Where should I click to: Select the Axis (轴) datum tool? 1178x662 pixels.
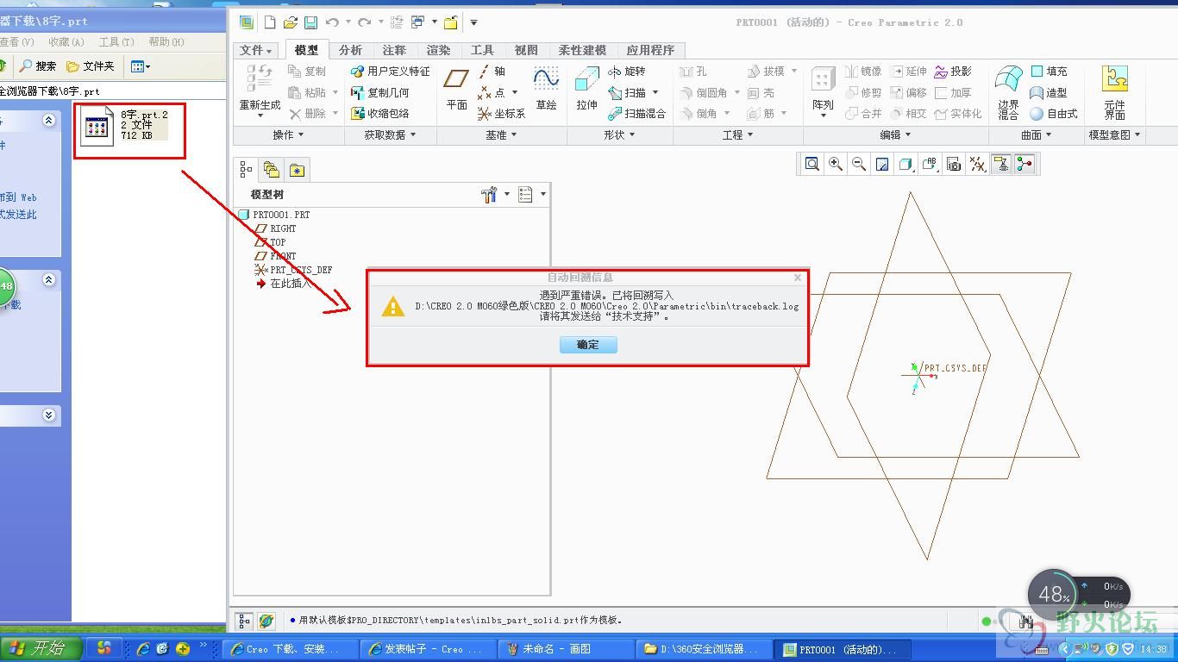tap(492, 72)
